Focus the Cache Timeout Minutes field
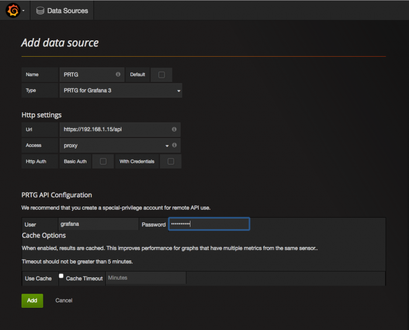The height and width of the screenshot is (330, 409). tap(146, 278)
